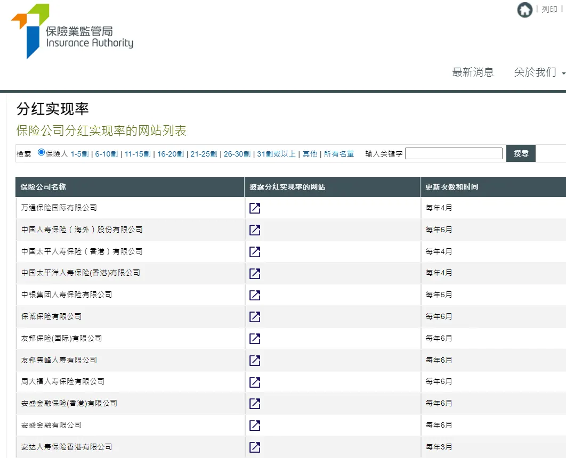Show 所有名單 full list
The height and width of the screenshot is (458, 566).
338,154
